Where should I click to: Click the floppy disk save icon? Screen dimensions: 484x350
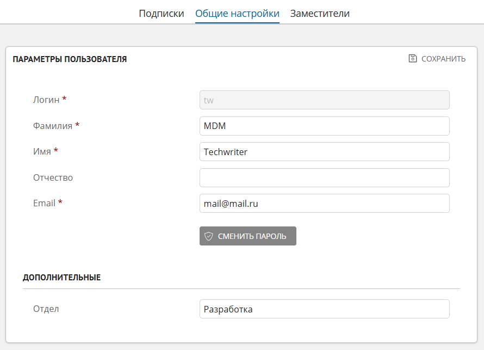pos(412,59)
